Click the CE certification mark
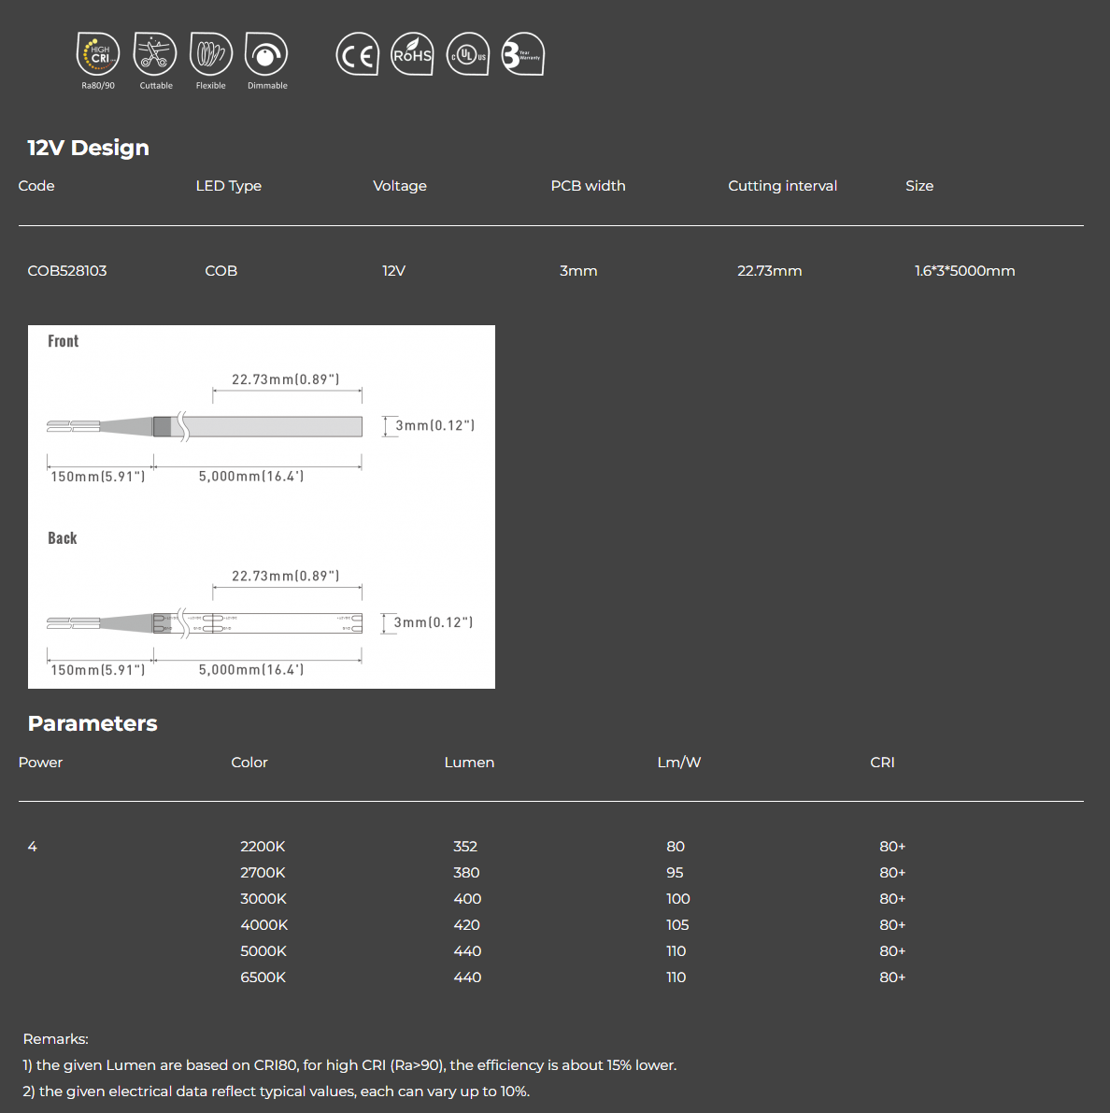Screen dimensions: 1110x1113 (357, 54)
